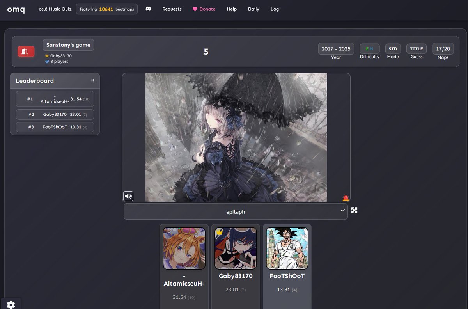Open the Help page
Image resolution: width=468 pixels, height=309 pixels.
click(232, 9)
